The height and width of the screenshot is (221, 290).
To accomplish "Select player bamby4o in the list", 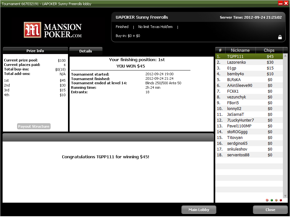I will 249,74.
